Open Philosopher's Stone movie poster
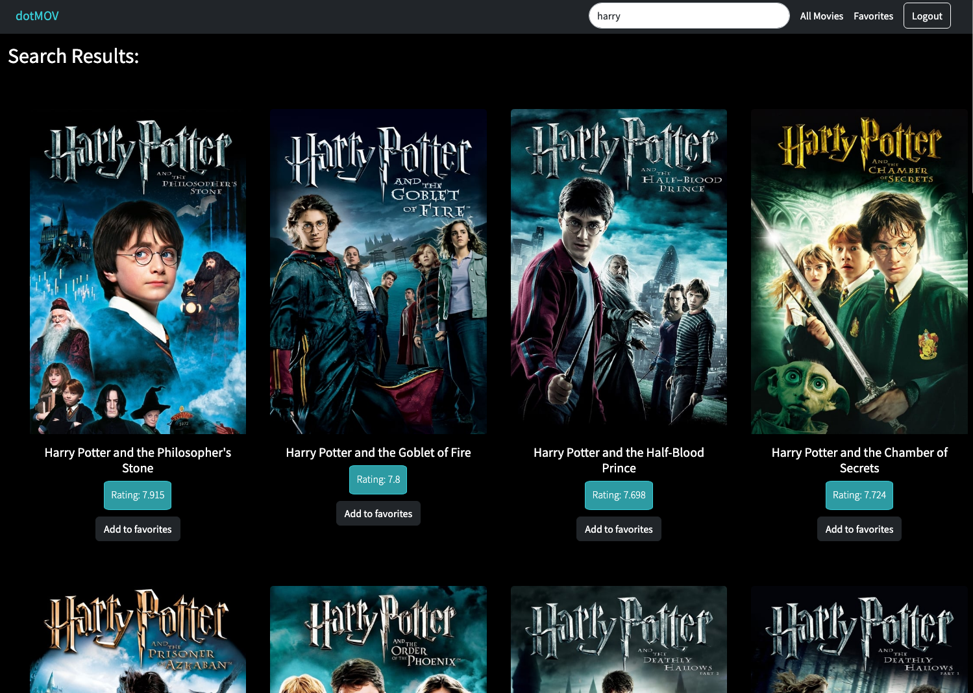This screenshot has width=973, height=693. coord(138,272)
